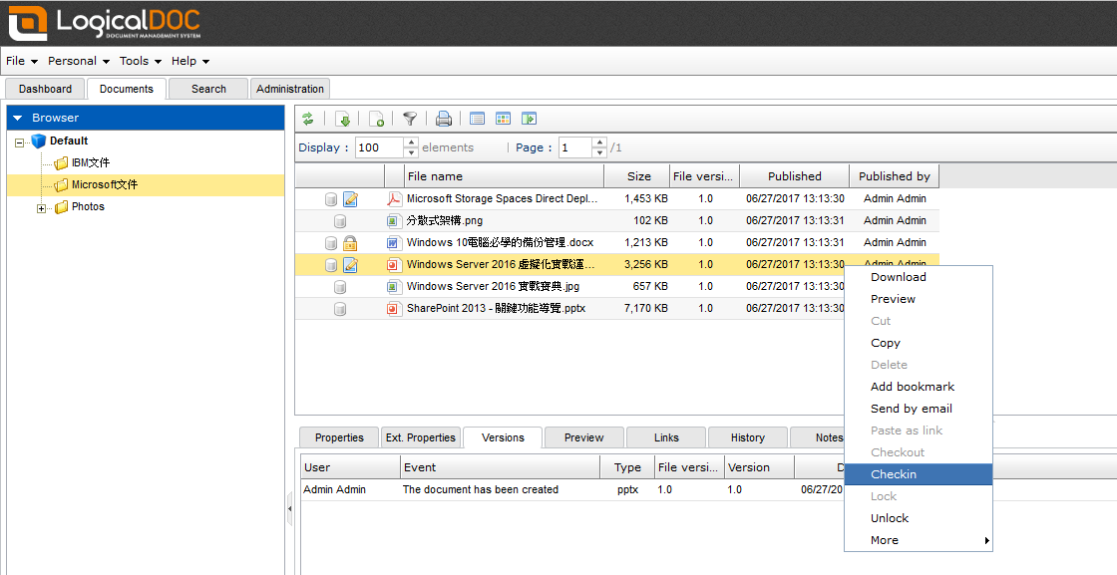This screenshot has width=1117, height=575.
Task: Open the Personal menu
Action: click(x=79, y=61)
